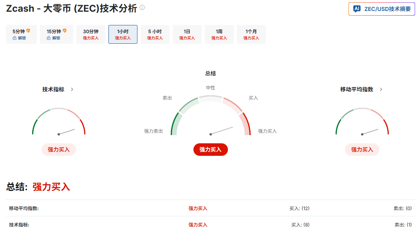Switch to the 30分钟 timeframe tab
This screenshot has height=230, width=419.
pyautogui.click(x=91, y=34)
